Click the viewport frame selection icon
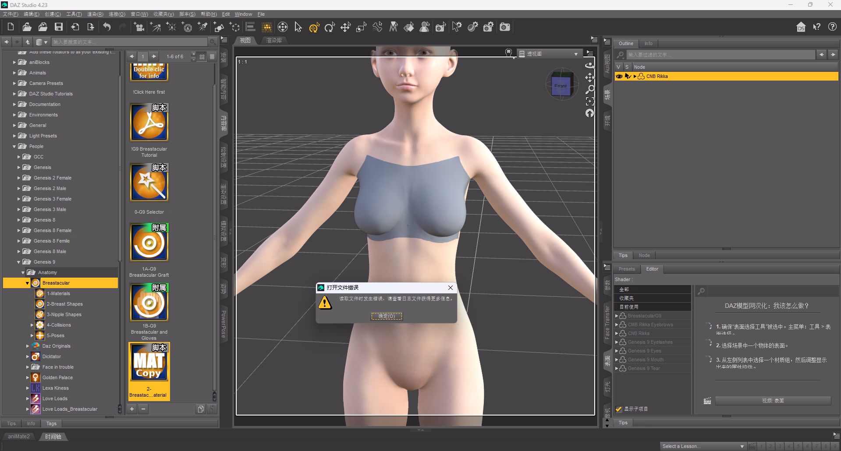 pos(590,101)
